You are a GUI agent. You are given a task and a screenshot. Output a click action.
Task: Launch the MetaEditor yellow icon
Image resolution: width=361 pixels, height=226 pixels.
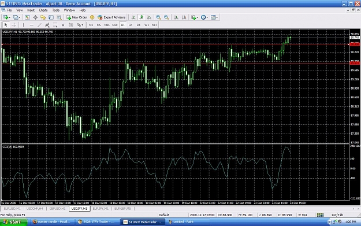coord(92,17)
